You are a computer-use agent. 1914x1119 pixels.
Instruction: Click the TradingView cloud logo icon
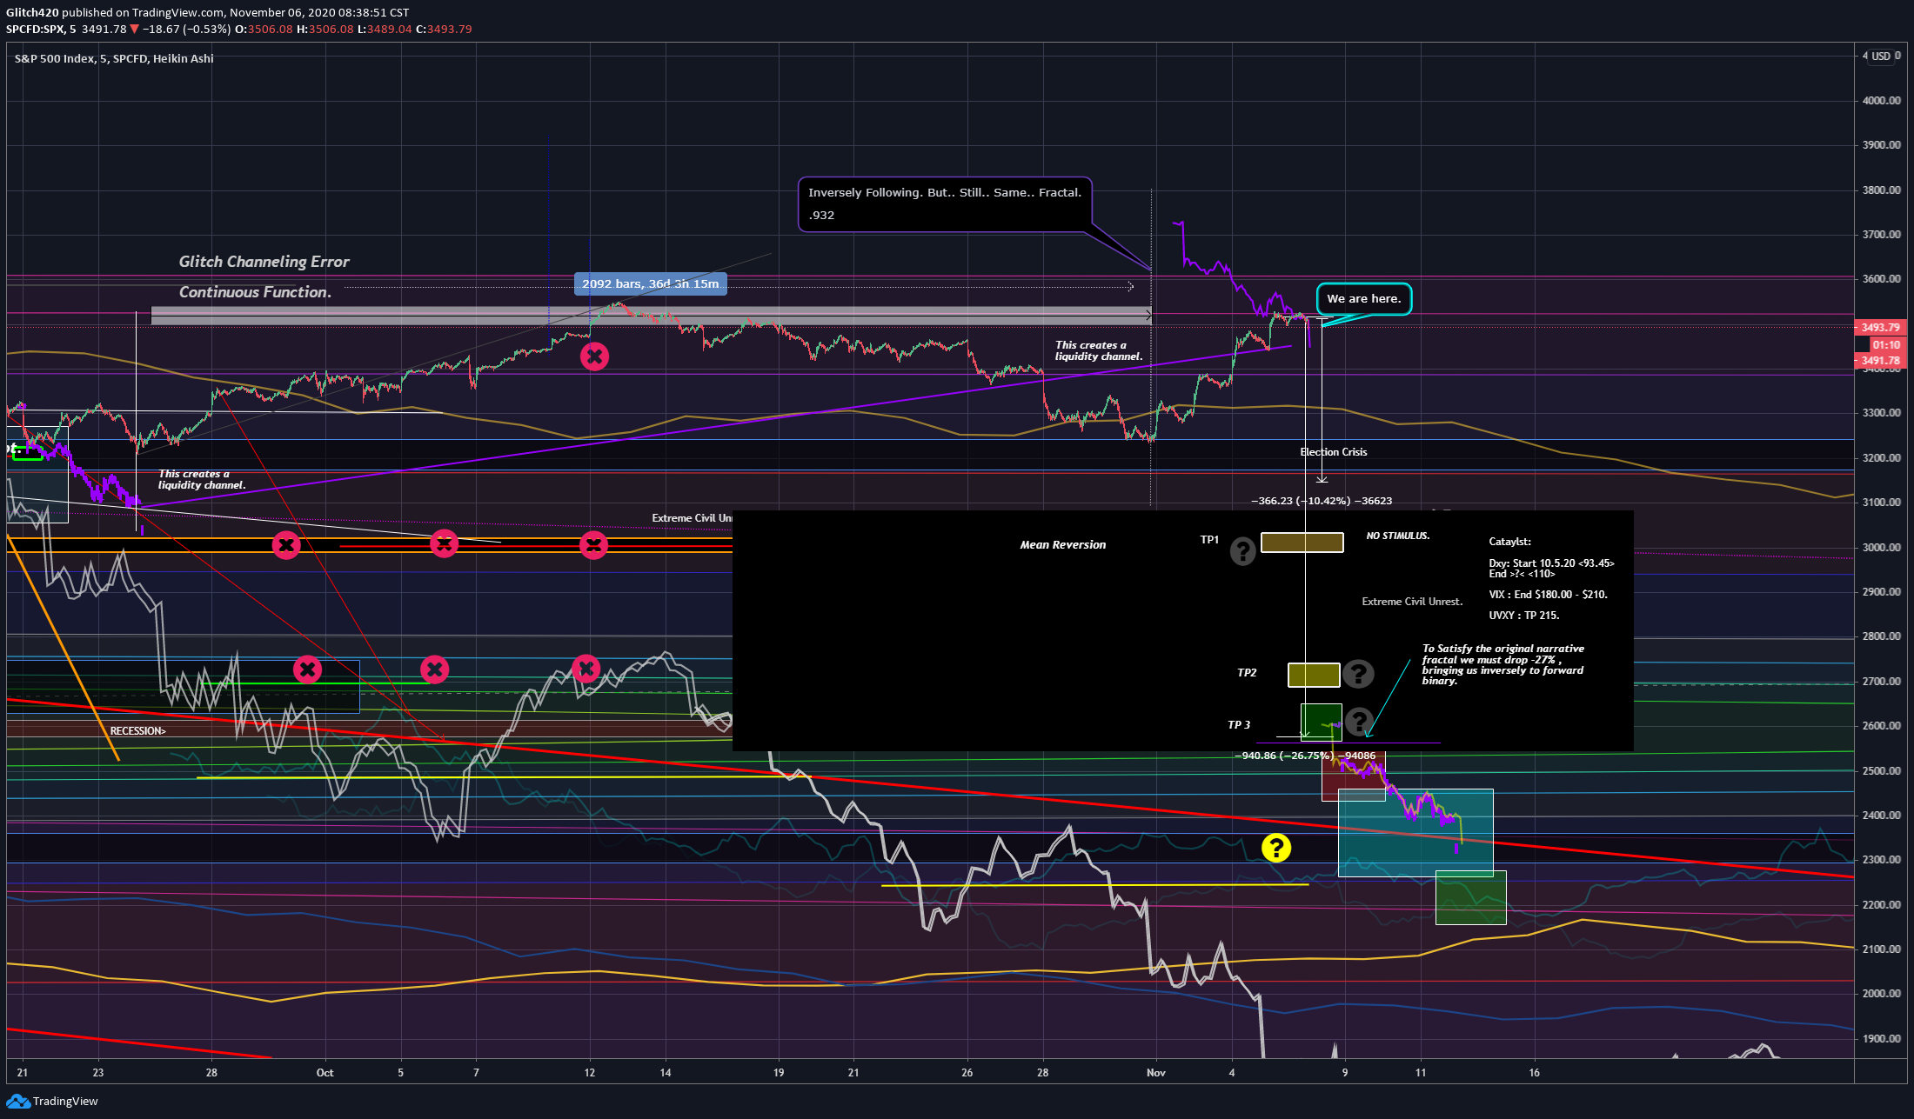(17, 1102)
